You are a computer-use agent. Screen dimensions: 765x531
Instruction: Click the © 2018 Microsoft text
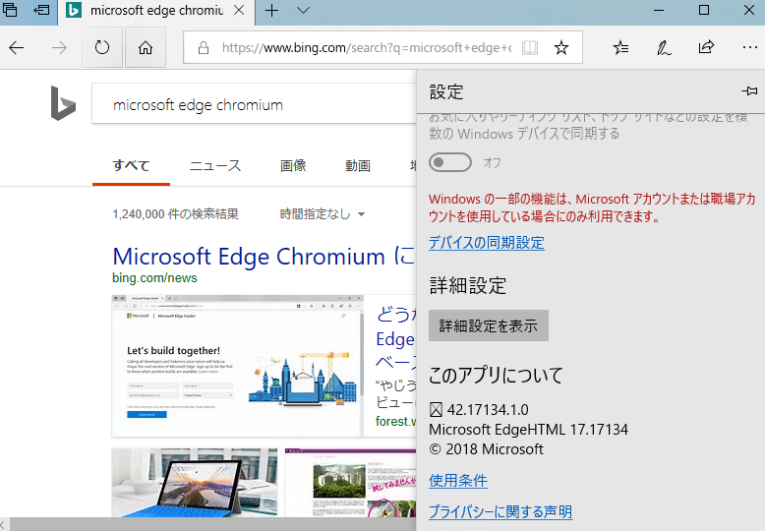(486, 449)
